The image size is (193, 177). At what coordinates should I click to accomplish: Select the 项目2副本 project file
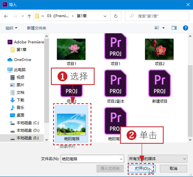click(x=115, y=83)
